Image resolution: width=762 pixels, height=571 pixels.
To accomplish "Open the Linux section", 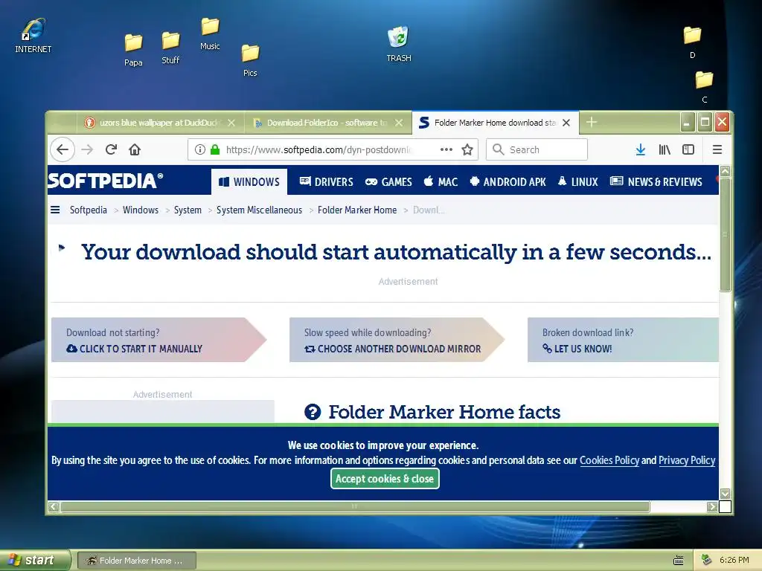I will pyautogui.click(x=577, y=182).
